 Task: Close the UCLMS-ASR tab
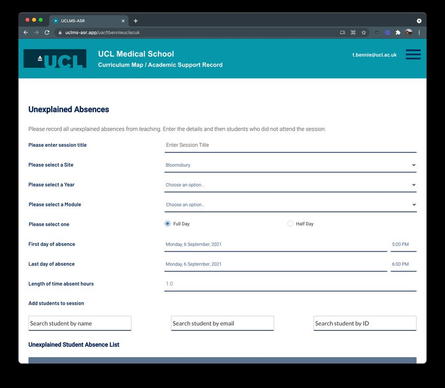(123, 21)
